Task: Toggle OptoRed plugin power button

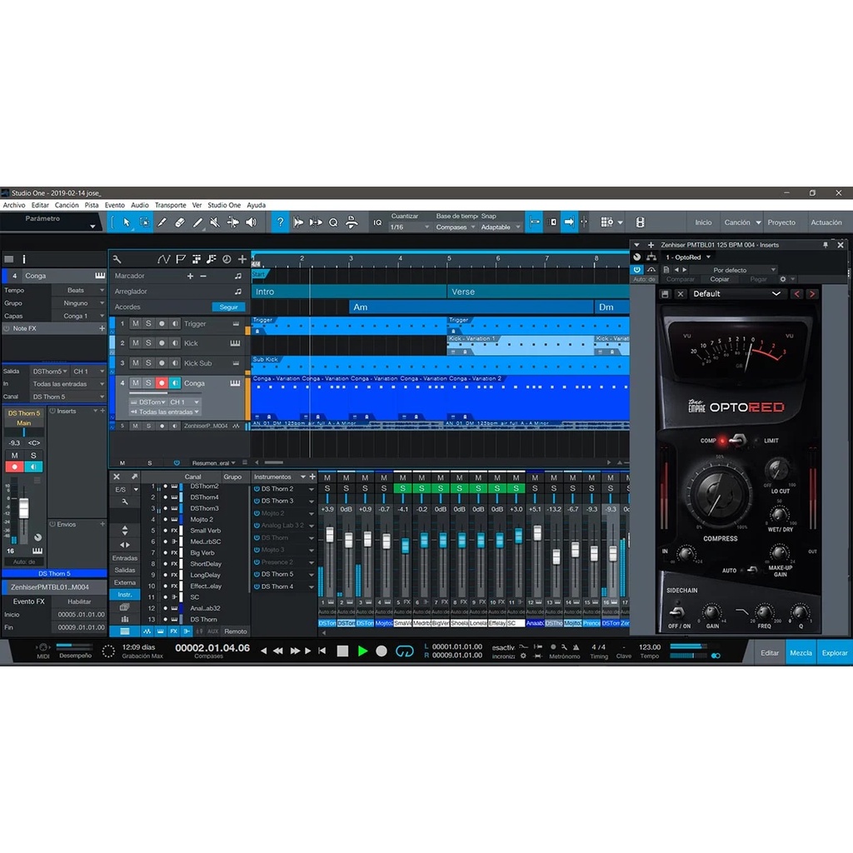Action: tap(636, 269)
